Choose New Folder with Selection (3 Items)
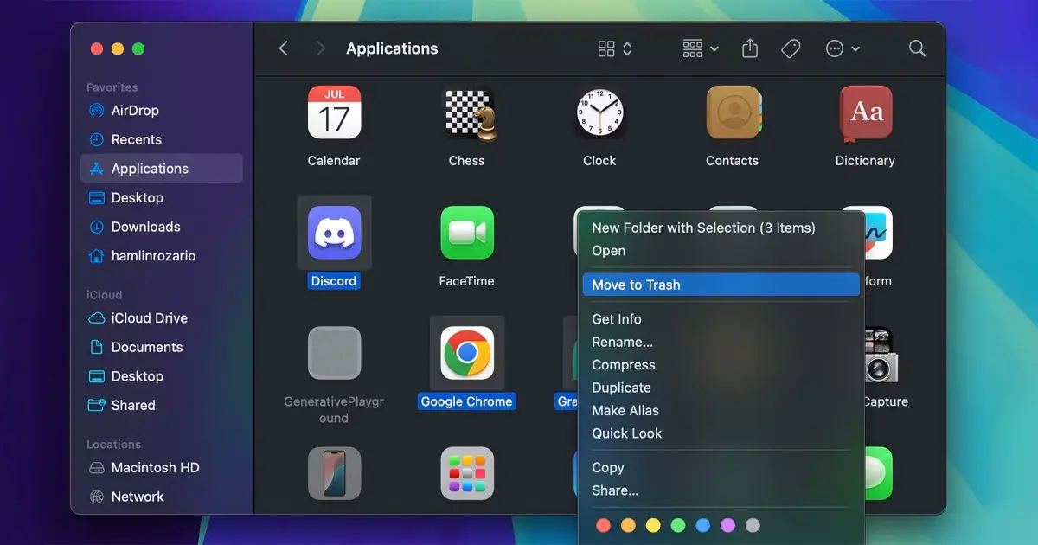The image size is (1038, 545). click(721, 228)
